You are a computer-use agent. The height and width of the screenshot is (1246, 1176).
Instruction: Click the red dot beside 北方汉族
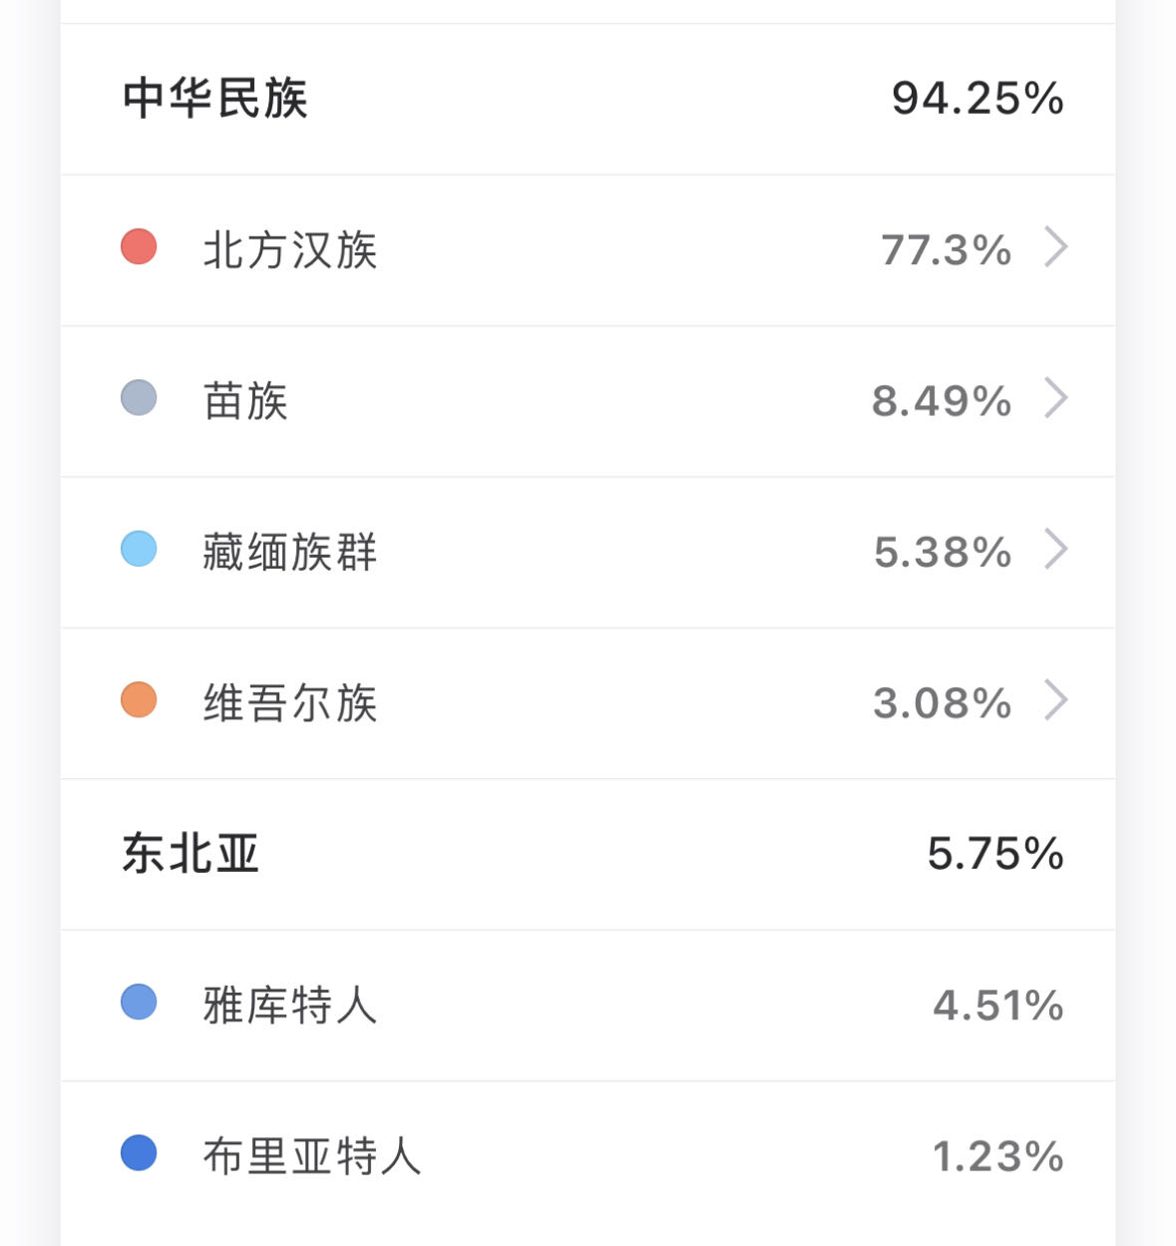click(x=139, y=246)
